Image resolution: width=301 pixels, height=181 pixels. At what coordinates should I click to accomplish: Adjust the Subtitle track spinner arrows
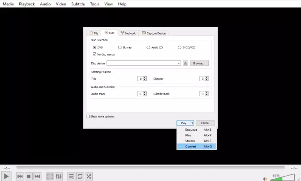(207, 94)
